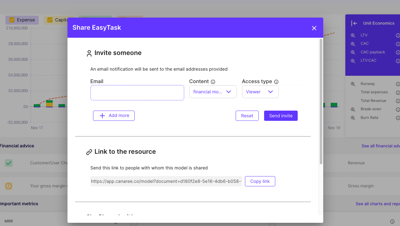Click the dialog's vertical scrollbar
Image resolution: width=400 pixels, height=226 pixels.
click(321, 102)
